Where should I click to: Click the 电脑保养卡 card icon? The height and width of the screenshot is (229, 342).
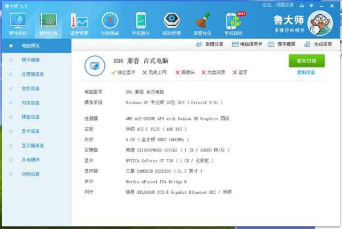click(235, 44)
